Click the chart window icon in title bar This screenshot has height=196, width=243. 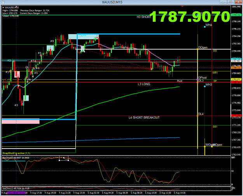2,2
